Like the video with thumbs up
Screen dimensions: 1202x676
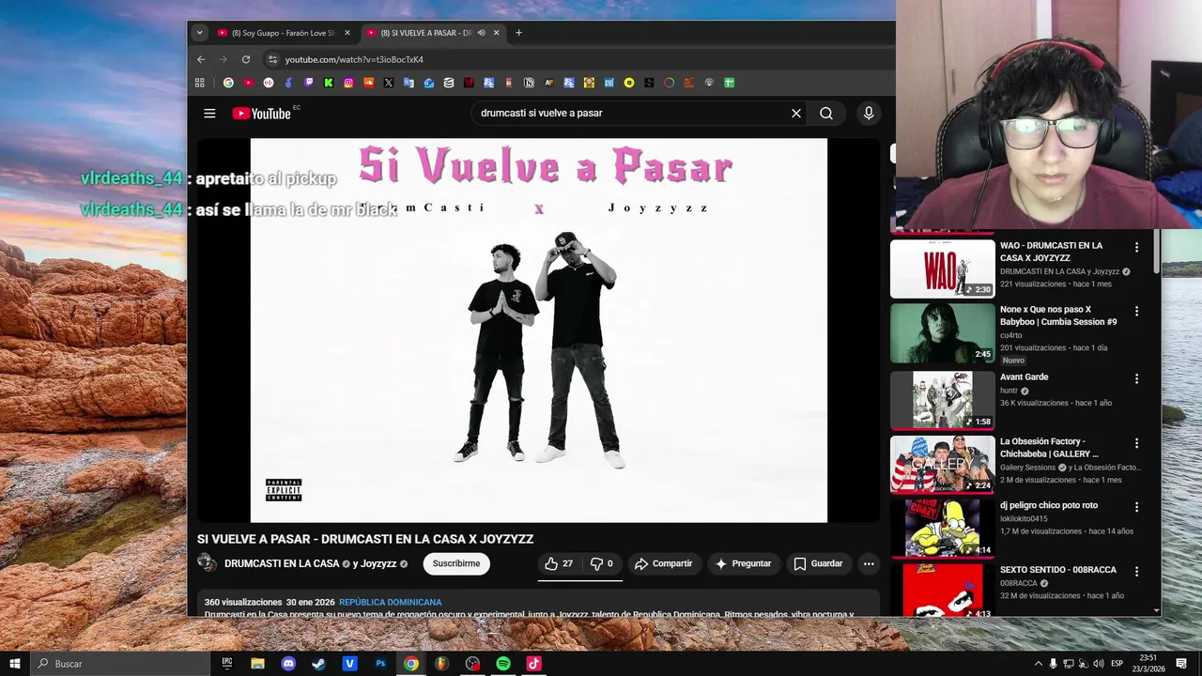pyautogui.click(x=559, y=563)
